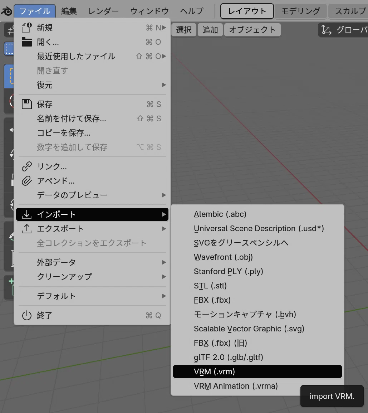Open the レンダー menu
Screen dimensions: 368x413
tap(103, 11)
